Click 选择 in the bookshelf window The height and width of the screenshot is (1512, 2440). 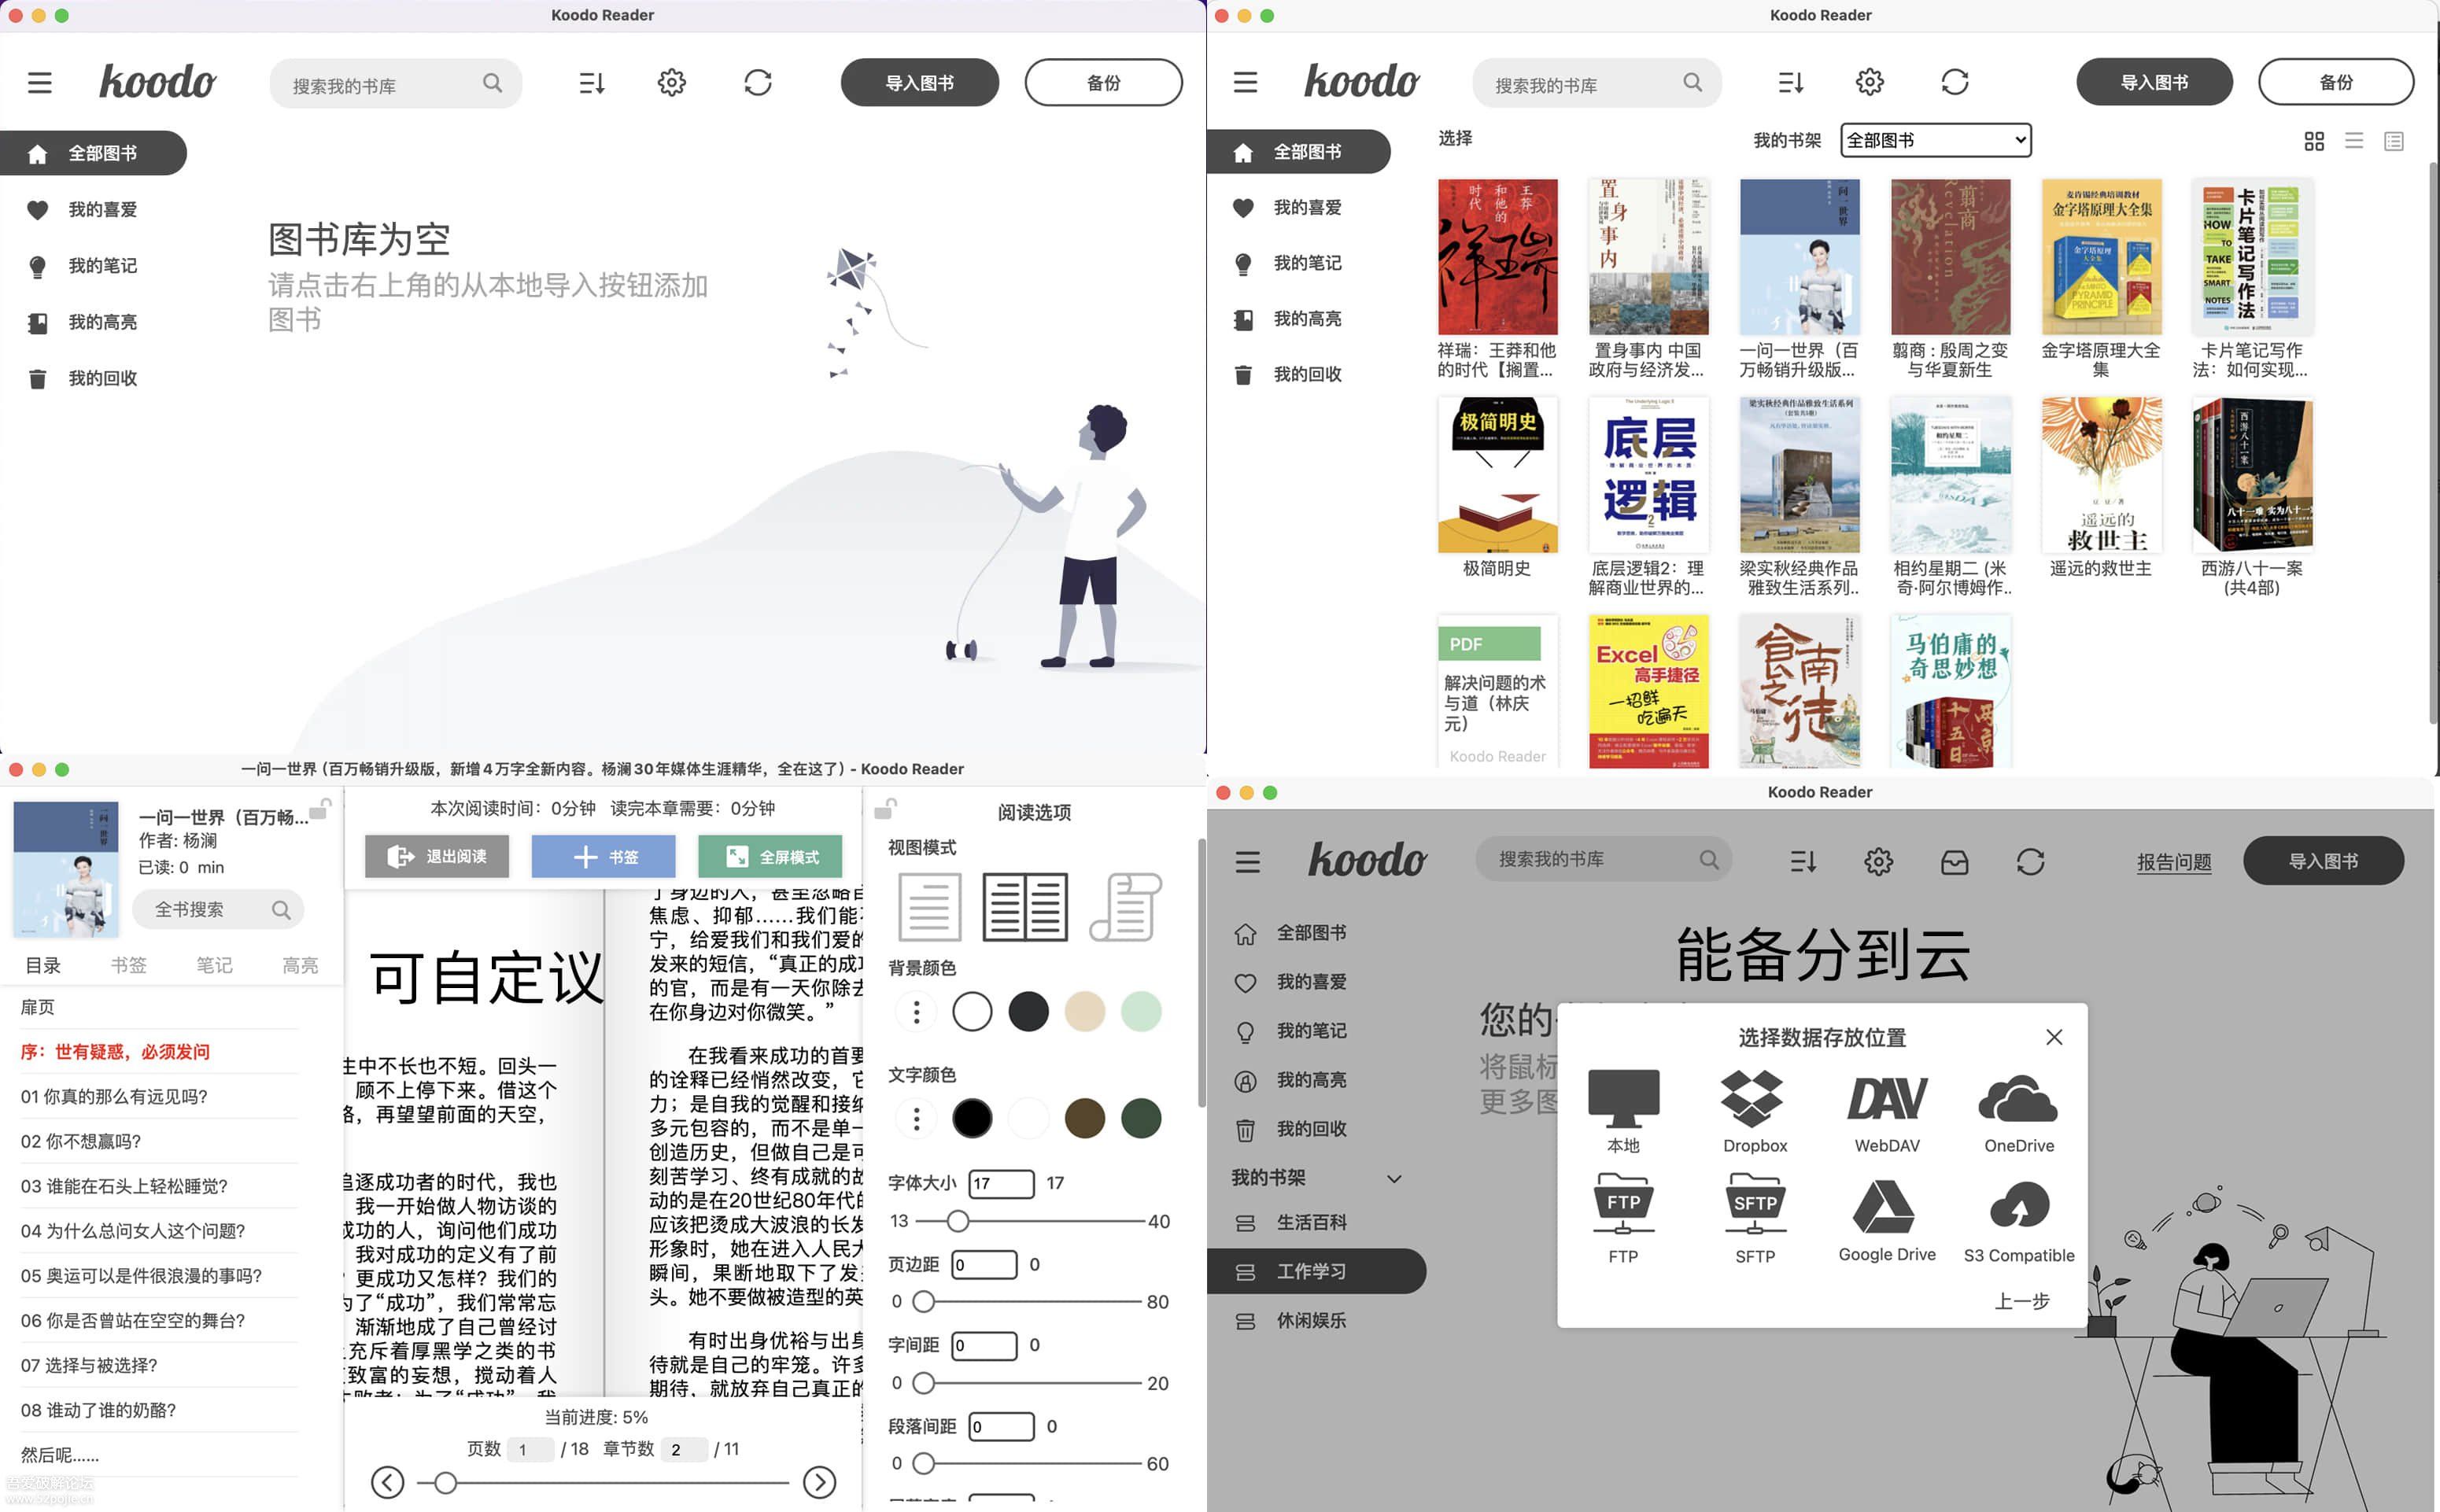tap(1455, 138)
